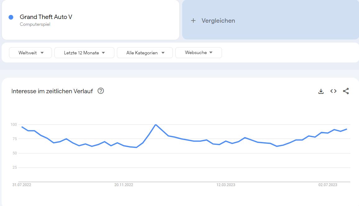The image size is (359, 206).
Task: Click the plus icon beside Vergleichen
Action: click(193, 21)
